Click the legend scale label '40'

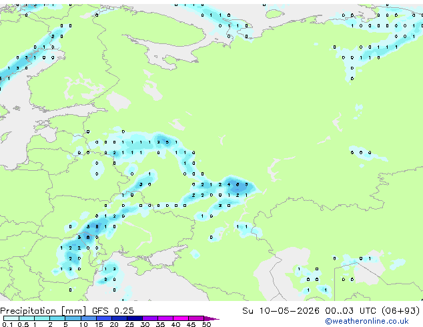[x=175, y=324]
